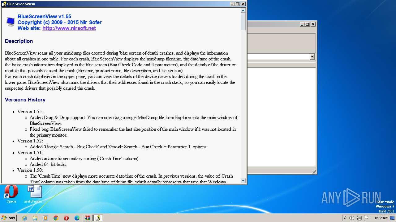
Task: Open the volume control in the tray
Action: coord(351,218)
